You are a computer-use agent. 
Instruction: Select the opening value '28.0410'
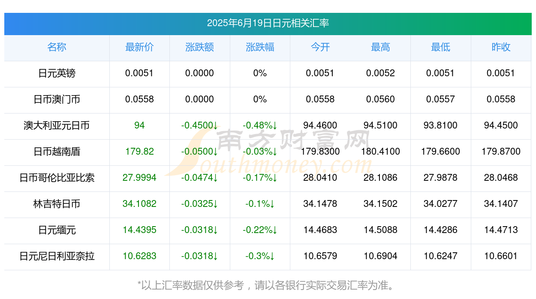320,178
